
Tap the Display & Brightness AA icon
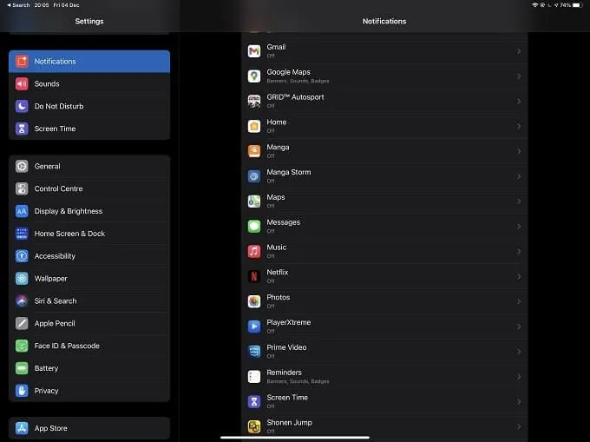(x=22, y=211)
